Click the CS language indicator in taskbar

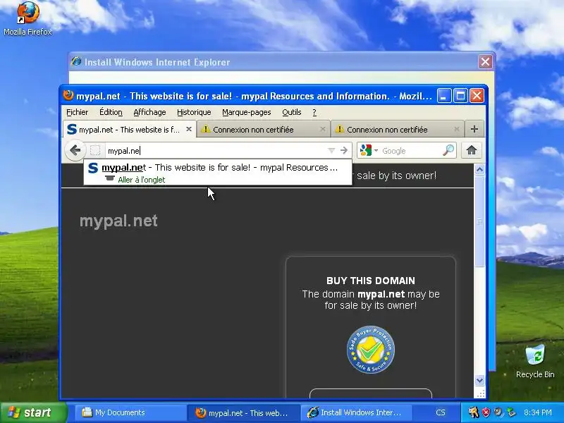click(440, 412)
